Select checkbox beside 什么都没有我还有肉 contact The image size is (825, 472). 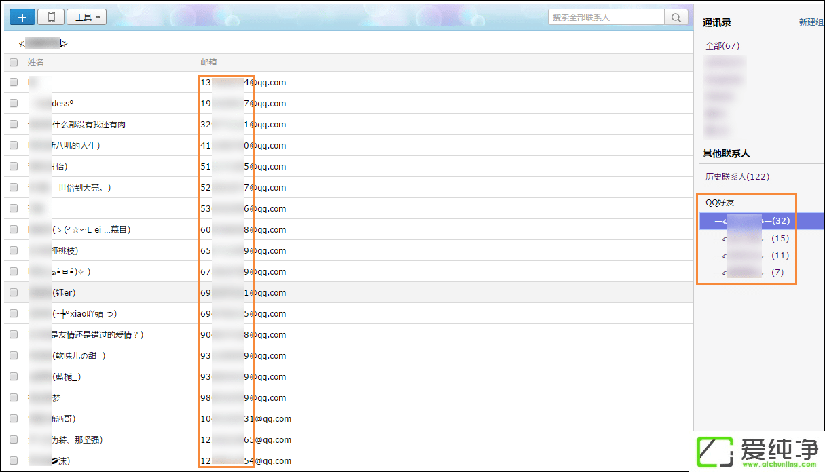14,125
